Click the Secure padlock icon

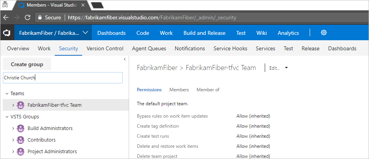(x=40, y=17)
